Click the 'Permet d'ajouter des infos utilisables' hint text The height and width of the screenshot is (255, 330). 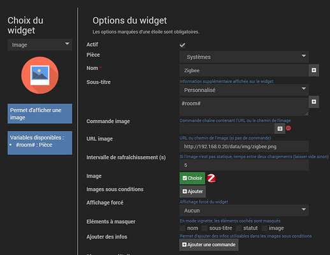245,236
